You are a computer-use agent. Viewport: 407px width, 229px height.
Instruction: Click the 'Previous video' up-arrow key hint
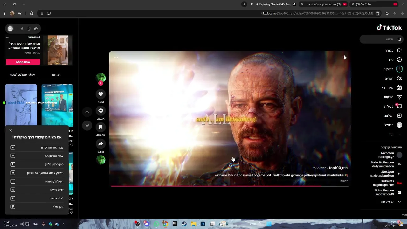coord(13,147)
